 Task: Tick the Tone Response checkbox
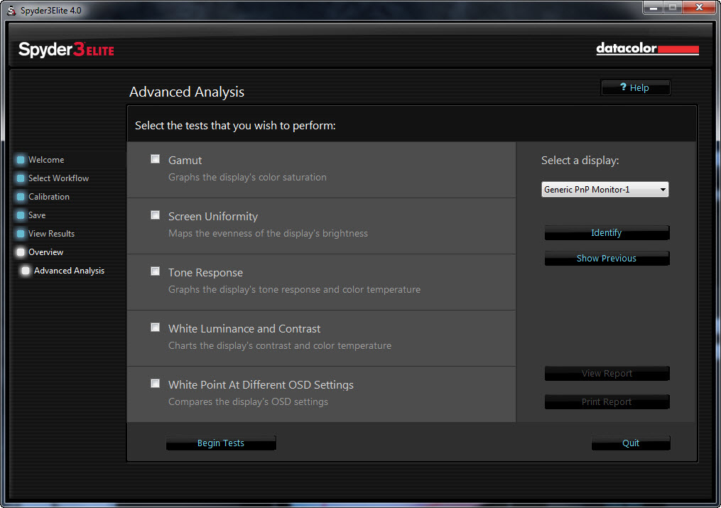(x=156, y=271)
